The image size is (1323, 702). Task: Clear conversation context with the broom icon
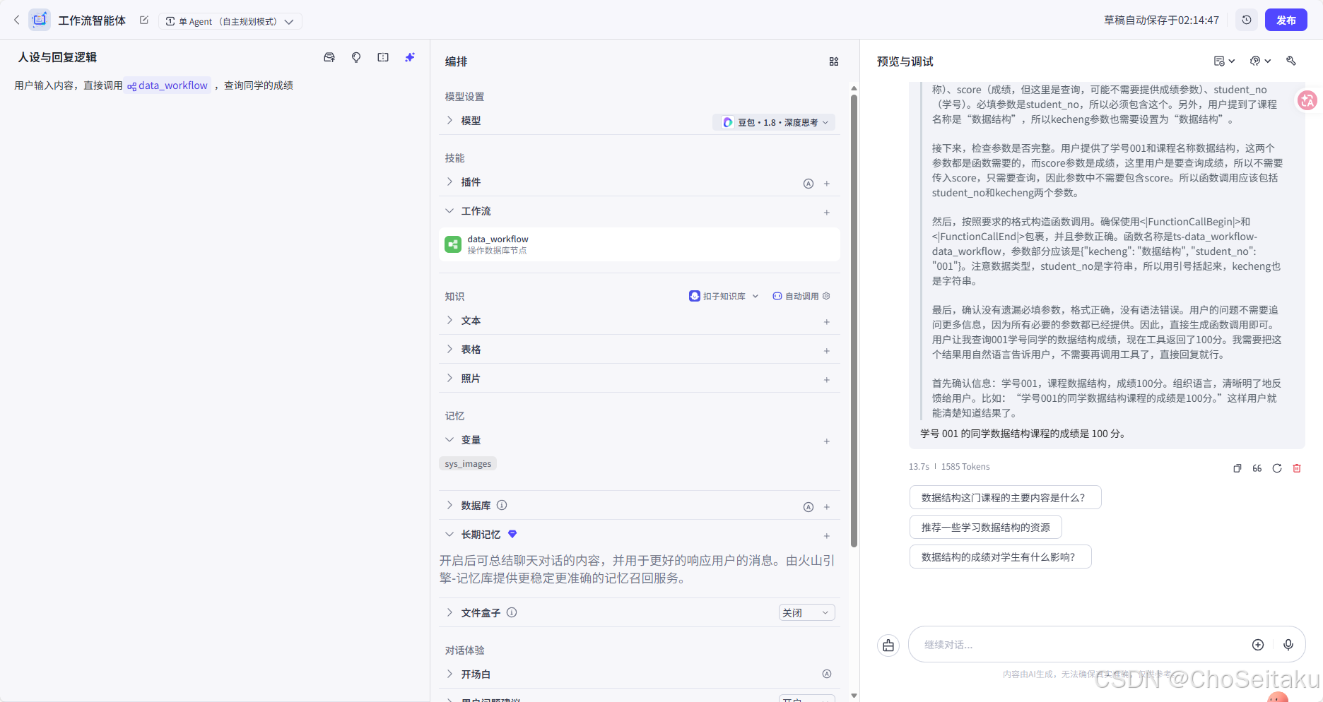(888, 646)
